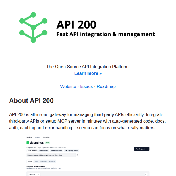Click the green square icon beside /launches
176x176 pixels.
pyautogui.click(x=28, y=143)
